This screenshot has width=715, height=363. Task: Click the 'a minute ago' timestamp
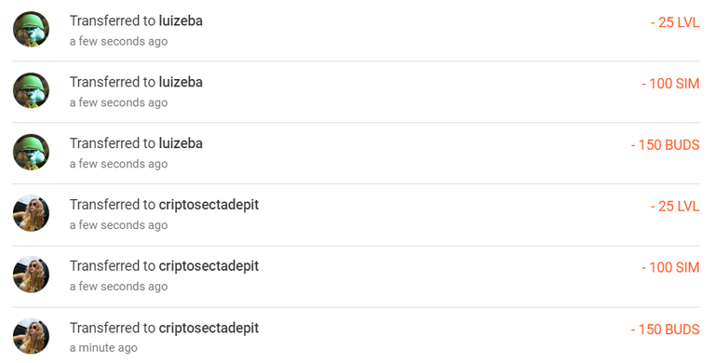tap(103, 348)
